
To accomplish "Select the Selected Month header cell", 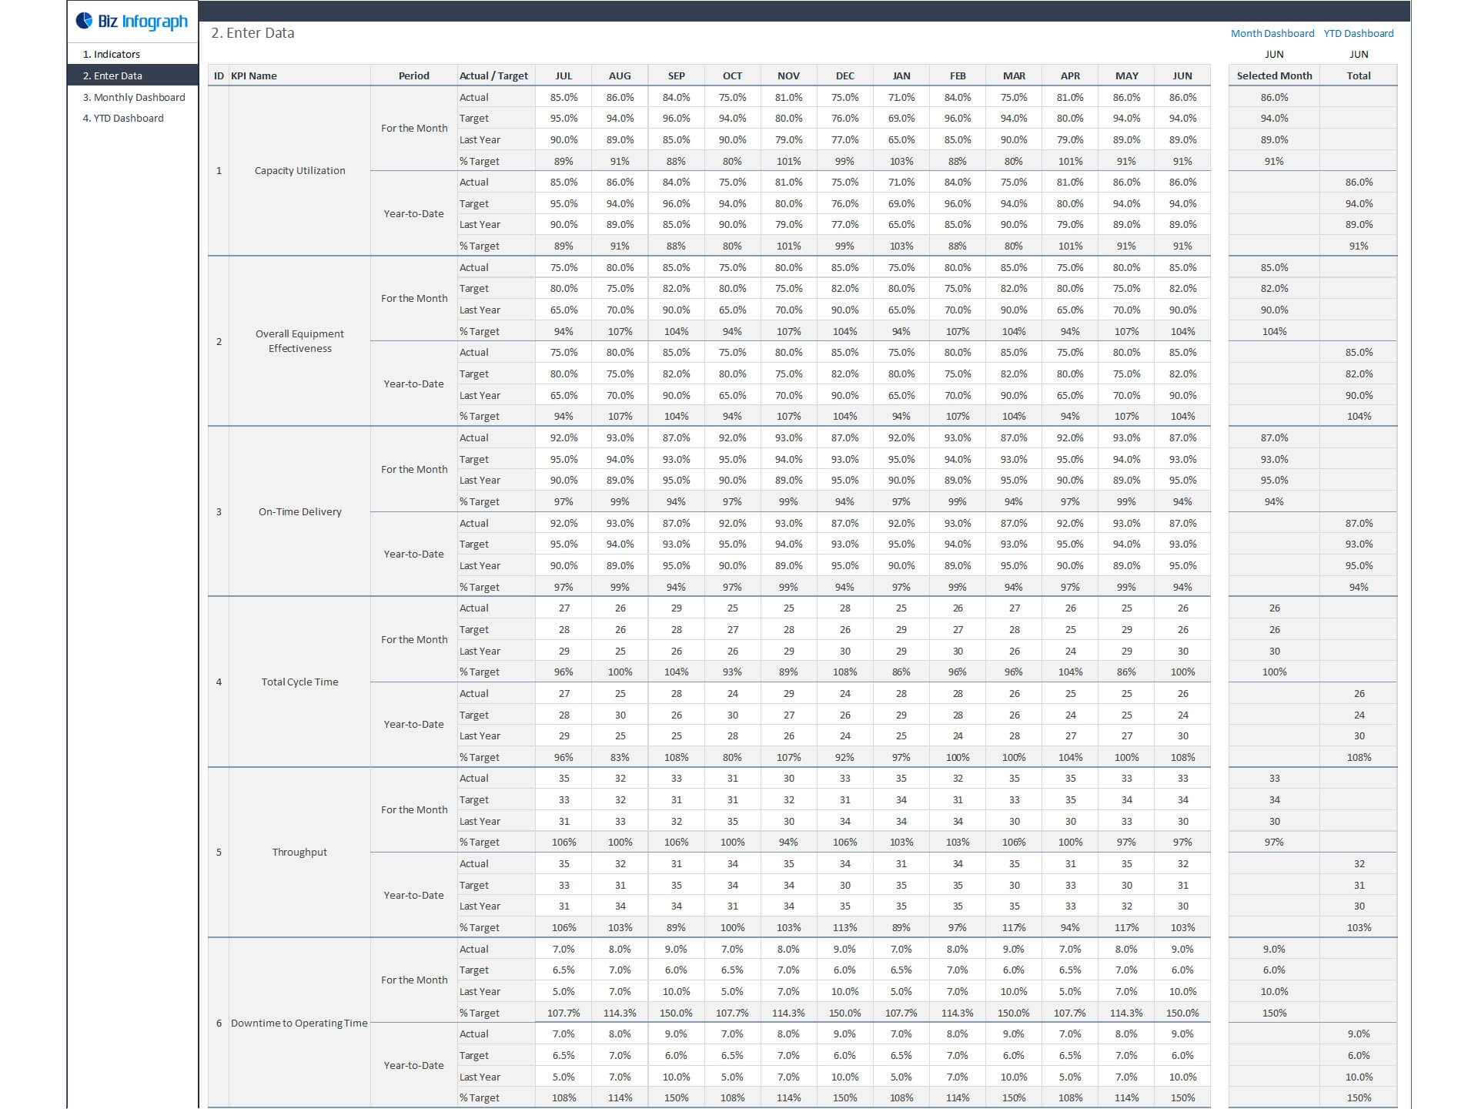I will [1274, 75].
